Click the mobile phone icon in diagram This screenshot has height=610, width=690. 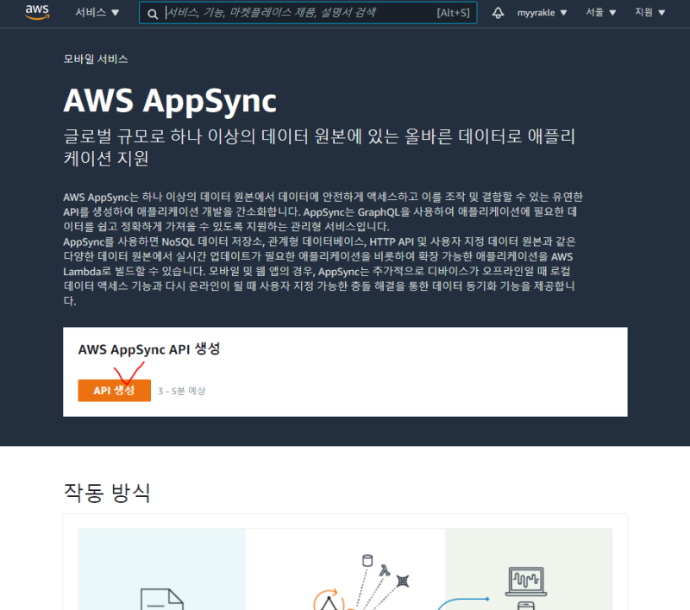click(527, 605)
